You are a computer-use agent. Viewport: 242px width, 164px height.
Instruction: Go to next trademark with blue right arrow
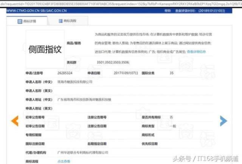(x=223, y=121)
